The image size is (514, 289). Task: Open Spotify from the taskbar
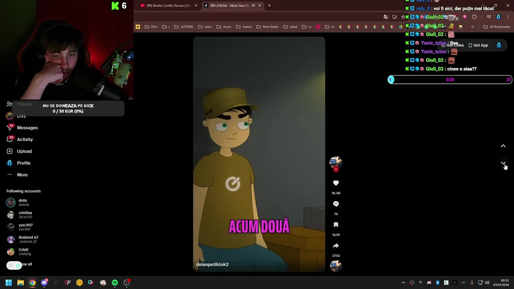115,283
